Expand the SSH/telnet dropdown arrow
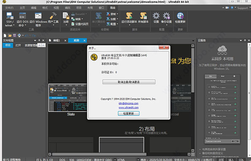The image size is (251, 161). [14, 25]
